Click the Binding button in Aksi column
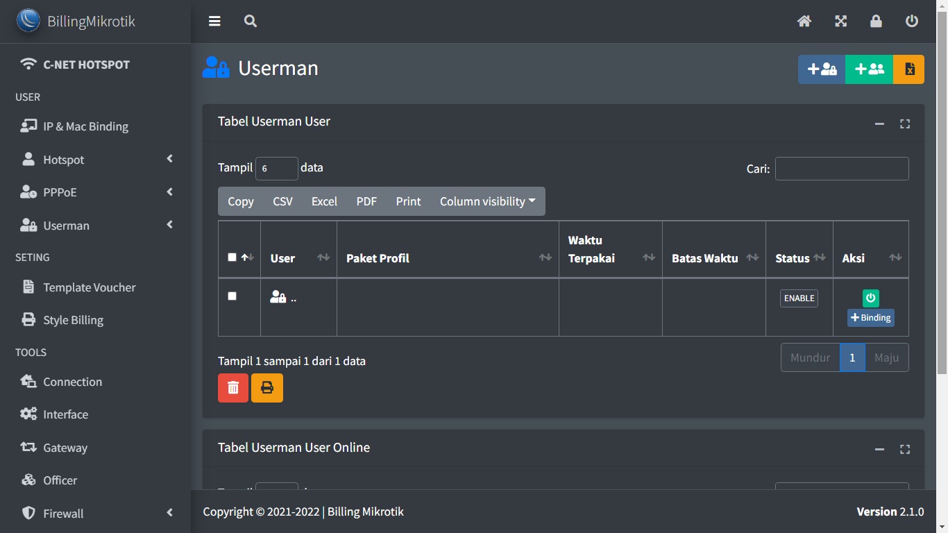This screenshot has width=948, height=533. 870,318
